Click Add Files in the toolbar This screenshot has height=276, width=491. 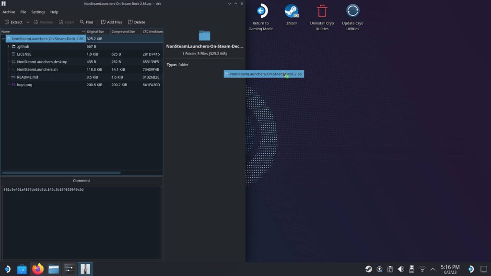[111, 22]
